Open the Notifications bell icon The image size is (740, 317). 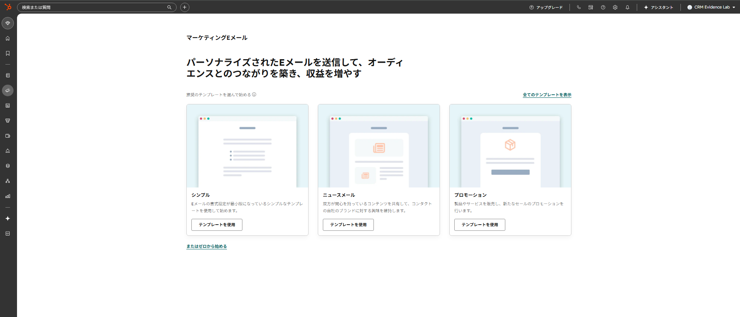coord(627,7)
